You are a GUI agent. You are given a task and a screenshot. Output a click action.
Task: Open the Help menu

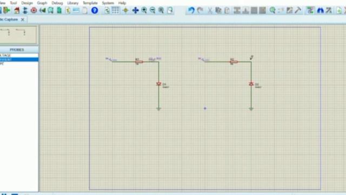coord(122,3)
